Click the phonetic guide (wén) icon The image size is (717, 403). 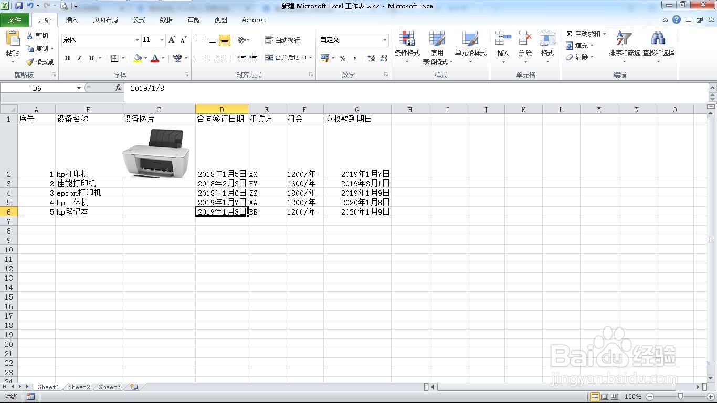pos(177,58)
